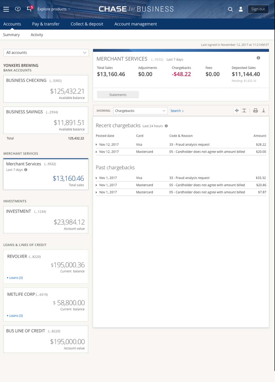The image size is (275, 382).
Task: Open the Business Checking account card
Action: [x=46, y=89]
